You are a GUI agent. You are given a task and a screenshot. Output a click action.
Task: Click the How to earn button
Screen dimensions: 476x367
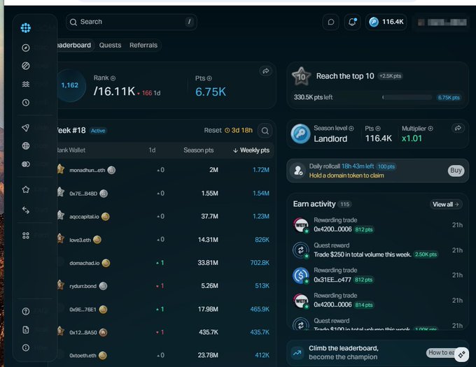tap(441, 353)
